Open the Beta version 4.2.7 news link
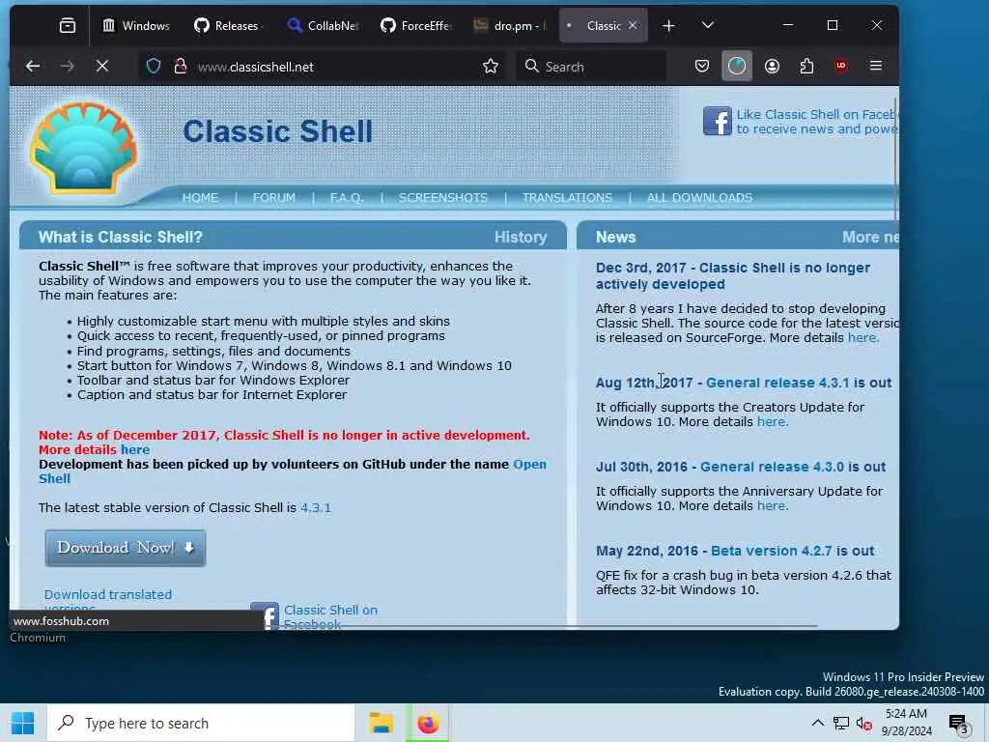This screenshot has height=742, width=989. pyautogui.click(x=771, y=551)
